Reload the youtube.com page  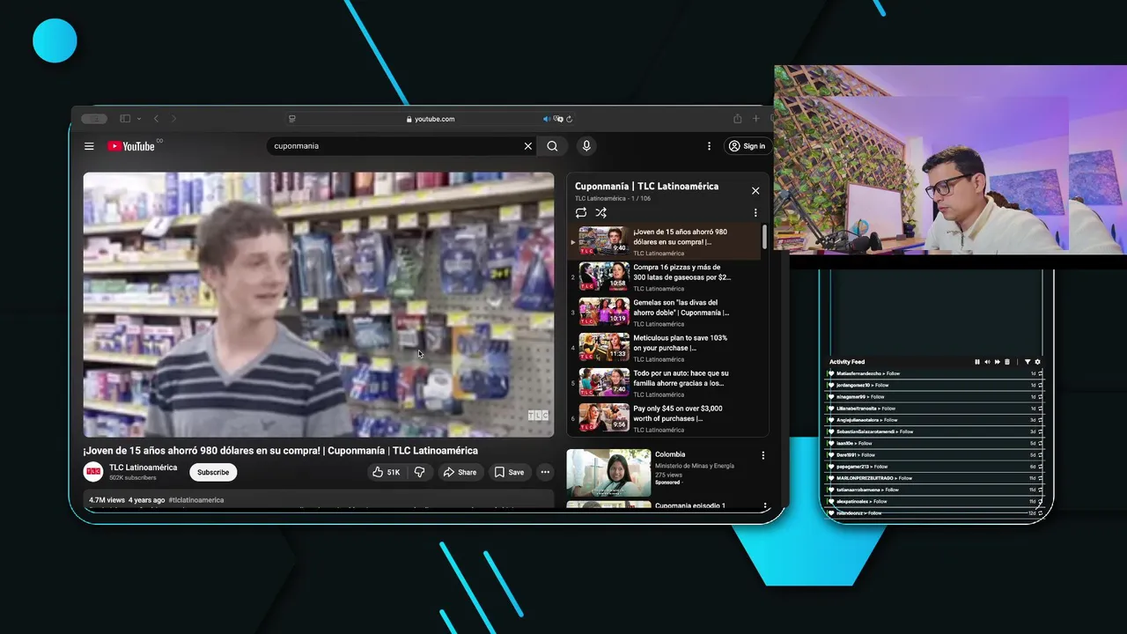[570, 119]
